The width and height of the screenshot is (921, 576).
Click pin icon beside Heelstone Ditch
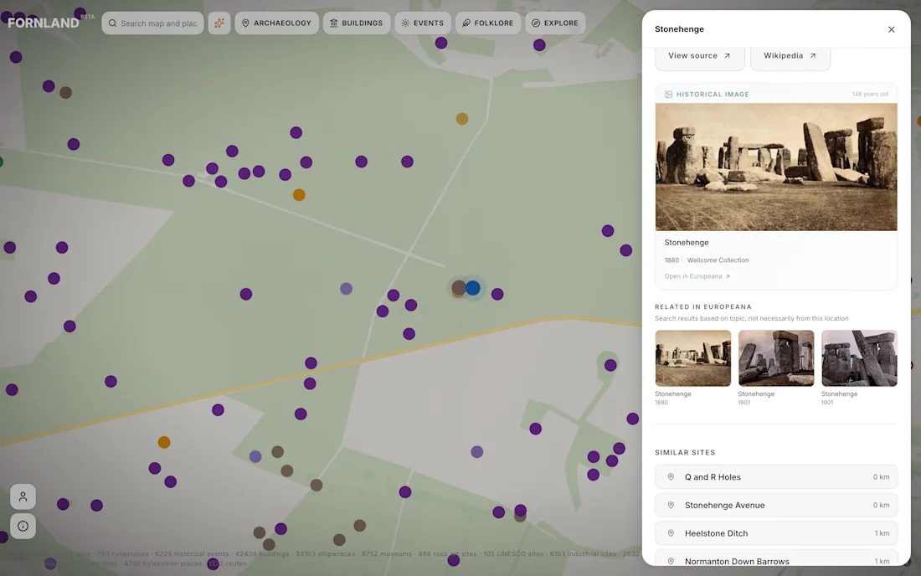click(x=671, y=533)
